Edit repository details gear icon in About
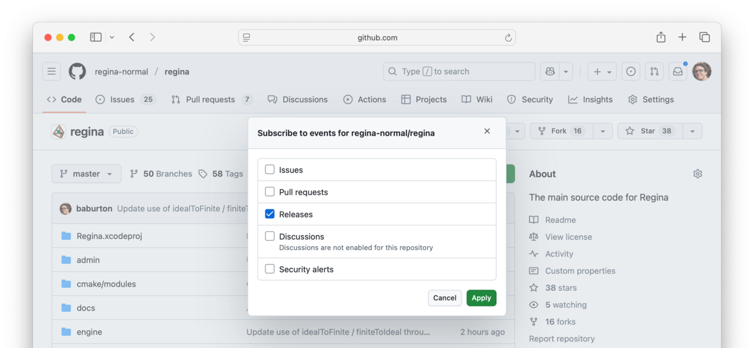This screenshot has height=348, width=754. pos(697,174)
